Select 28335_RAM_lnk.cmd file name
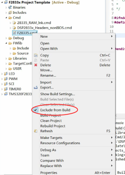The height and width of the screenshot is (175, 125). click(x=34, y=23)
